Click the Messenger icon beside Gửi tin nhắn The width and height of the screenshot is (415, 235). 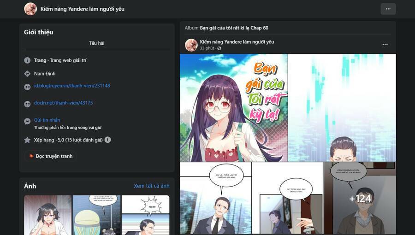point(27,121)
